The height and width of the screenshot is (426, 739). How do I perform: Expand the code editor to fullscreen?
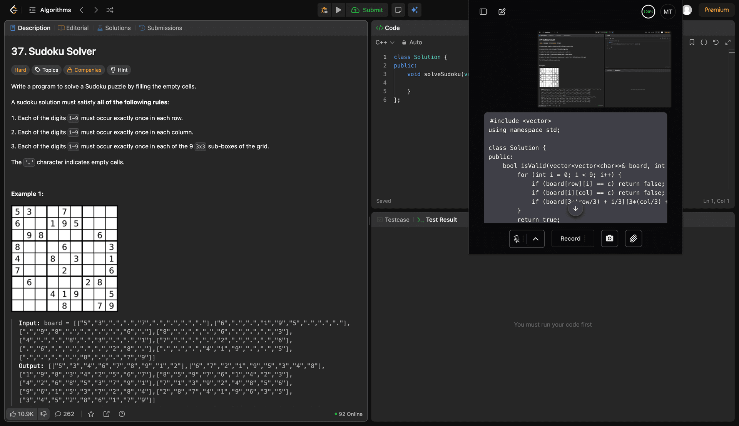click(x=728, y=42)
